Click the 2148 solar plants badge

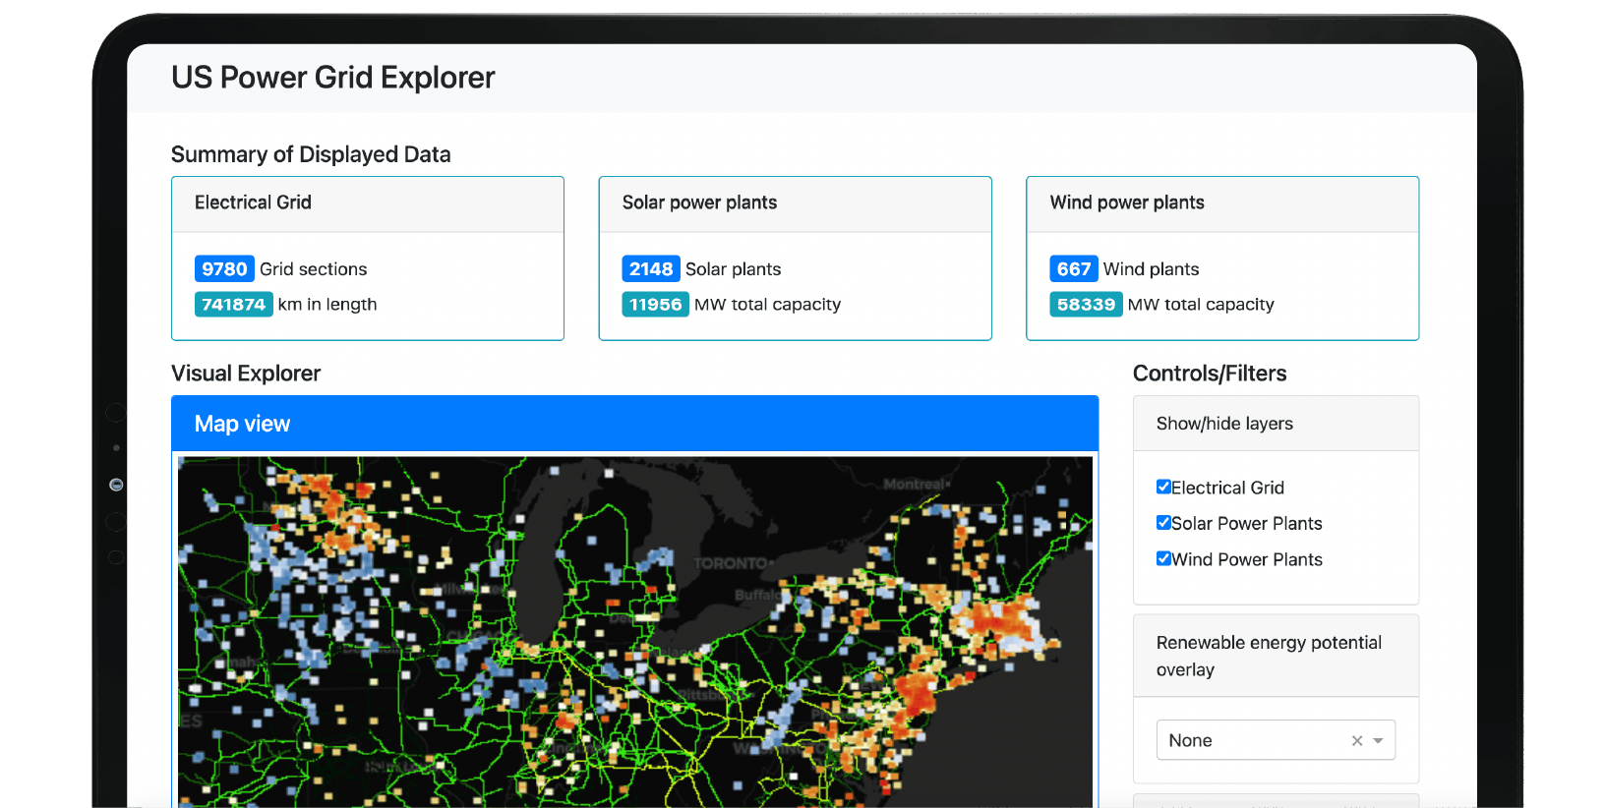[650, 269]
